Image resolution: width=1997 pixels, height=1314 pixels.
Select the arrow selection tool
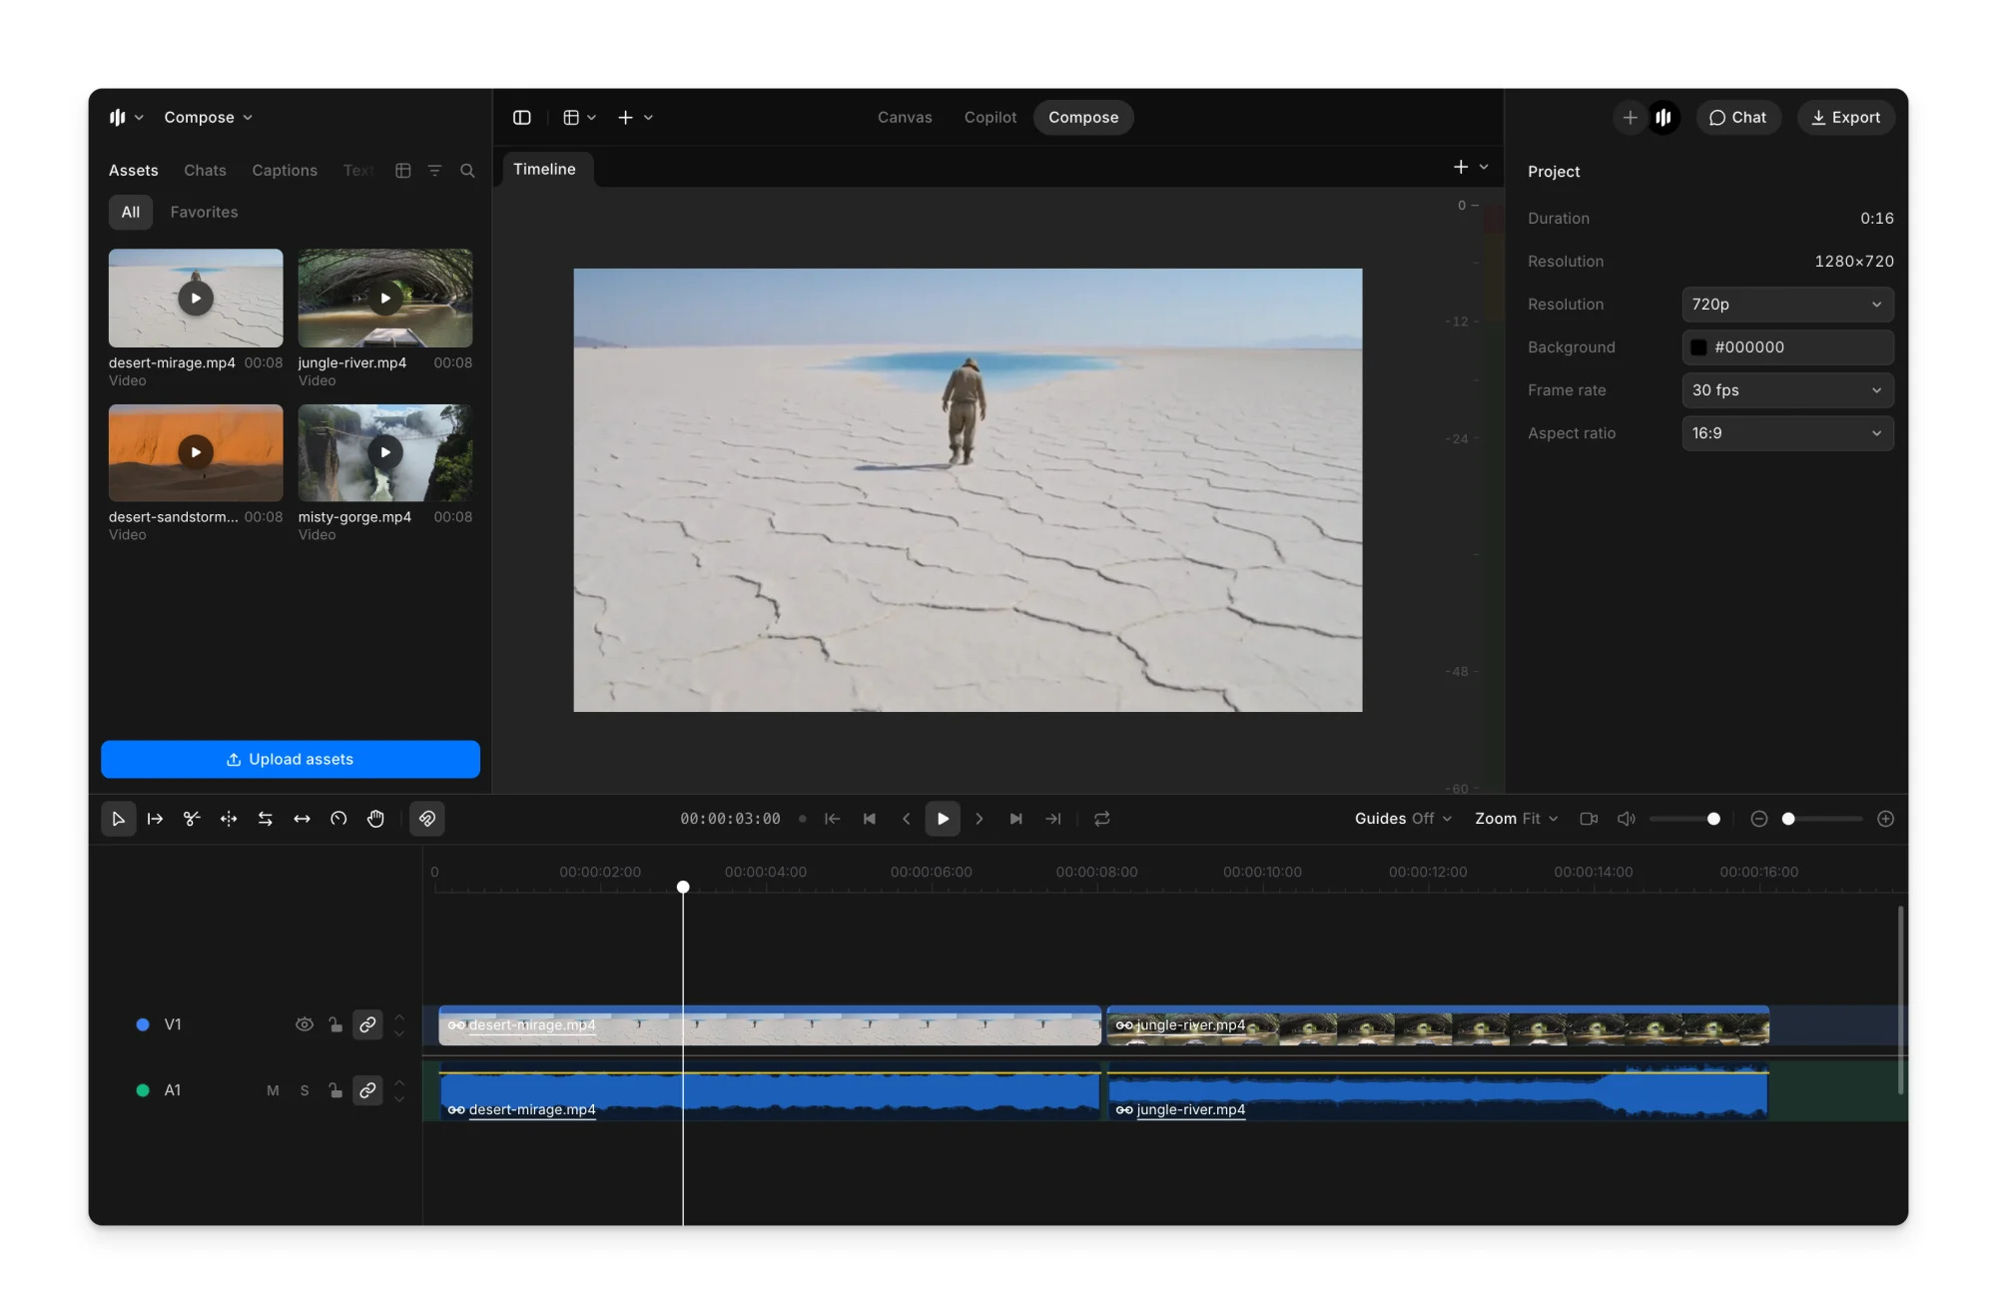(x=118, y=819)
